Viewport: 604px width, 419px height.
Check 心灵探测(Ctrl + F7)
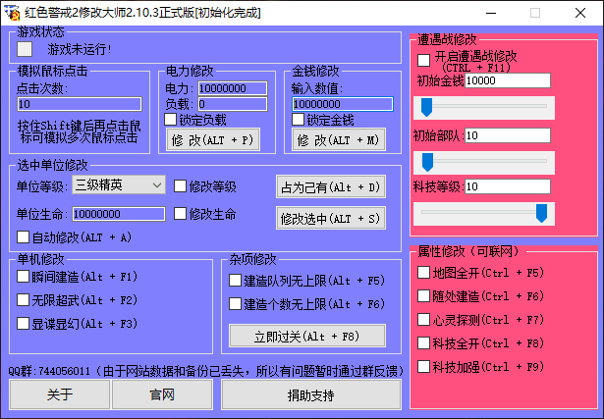[x=424, y=319]
